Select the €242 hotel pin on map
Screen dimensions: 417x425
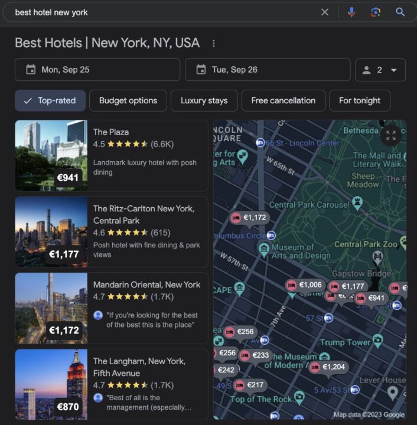(224, 370)
